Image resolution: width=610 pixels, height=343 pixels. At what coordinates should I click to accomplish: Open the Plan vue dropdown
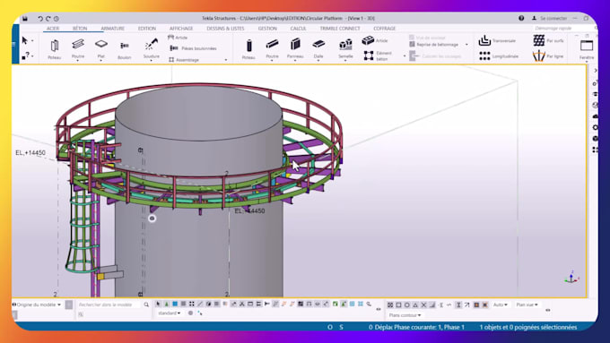[x=527, y=304]
